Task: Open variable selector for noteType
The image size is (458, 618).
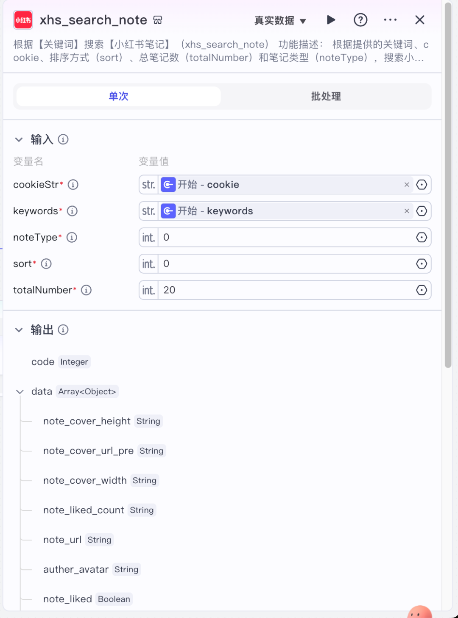Action: (422, 237)
